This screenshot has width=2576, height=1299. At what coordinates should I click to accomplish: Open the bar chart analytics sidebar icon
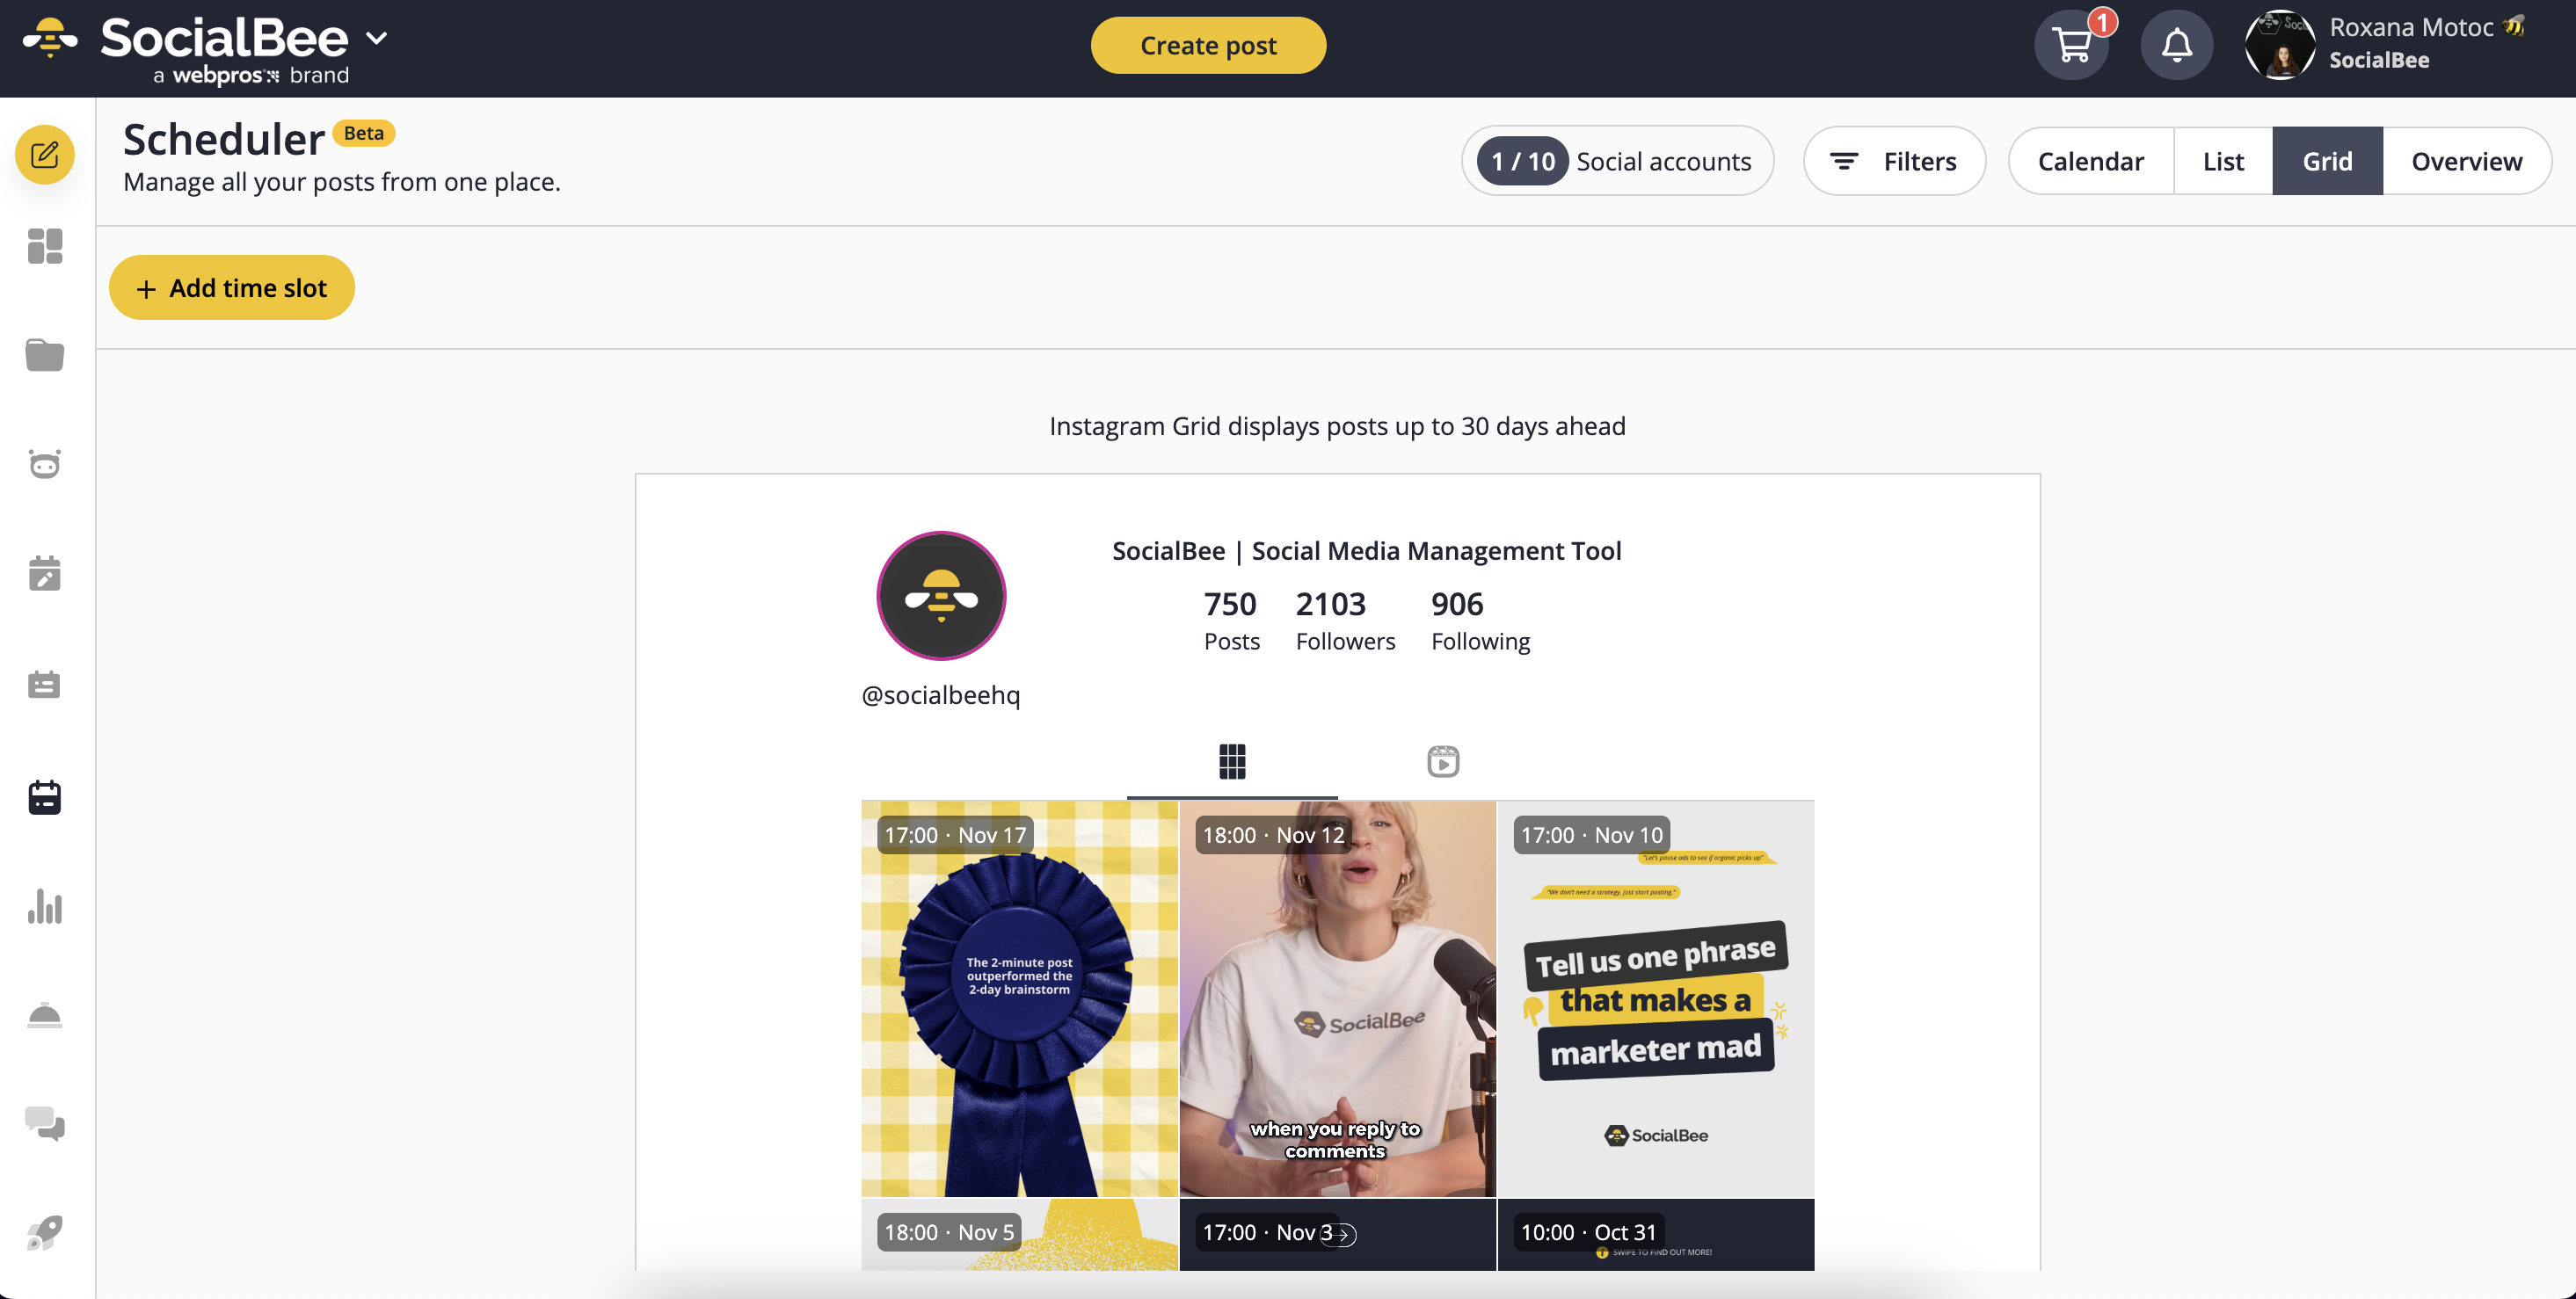tap(44, 906)
